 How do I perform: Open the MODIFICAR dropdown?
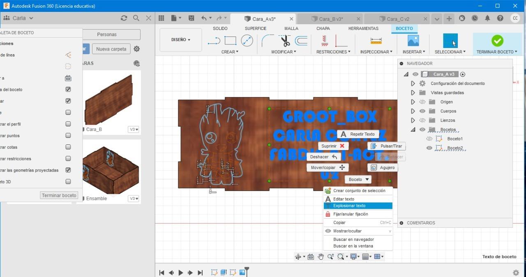284,52
